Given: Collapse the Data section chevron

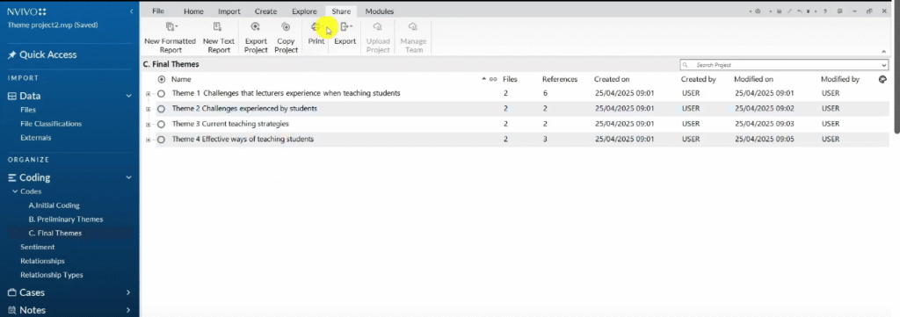Looking at the screenshot, I should coord(128,97).
